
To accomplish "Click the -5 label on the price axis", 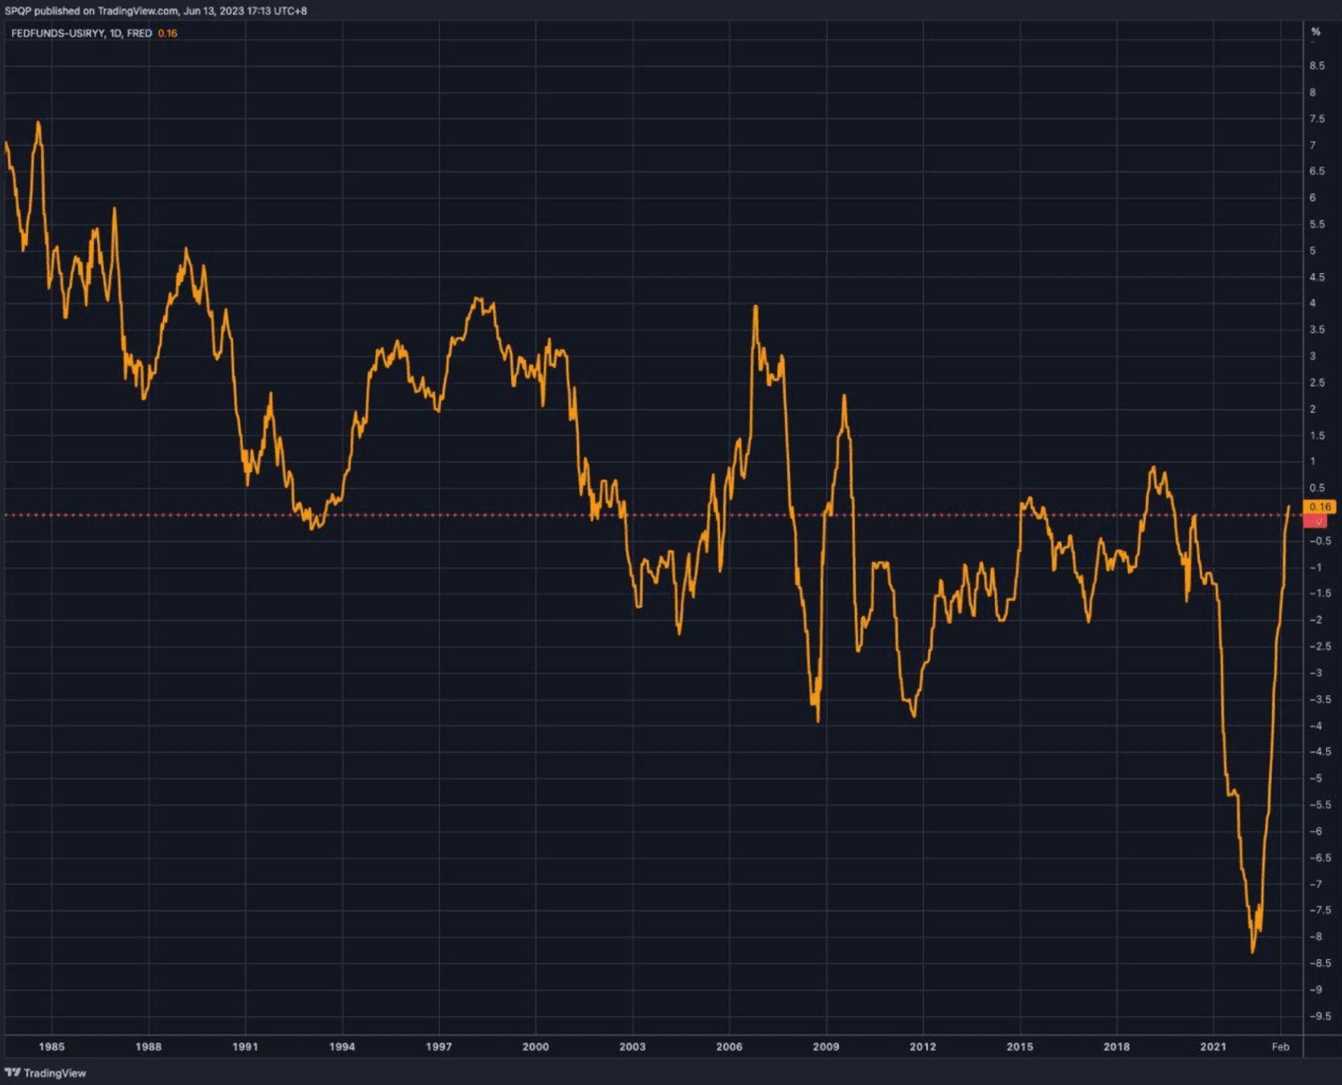I will pyautogui.click(x=1315, y=778).
